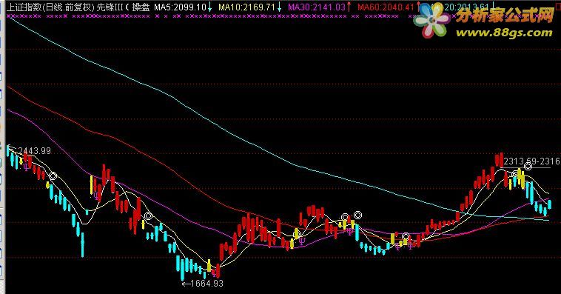Screen dimensions: 561x294
Task: Click the red up arrow after MA30 value
Action: [349, 7]
